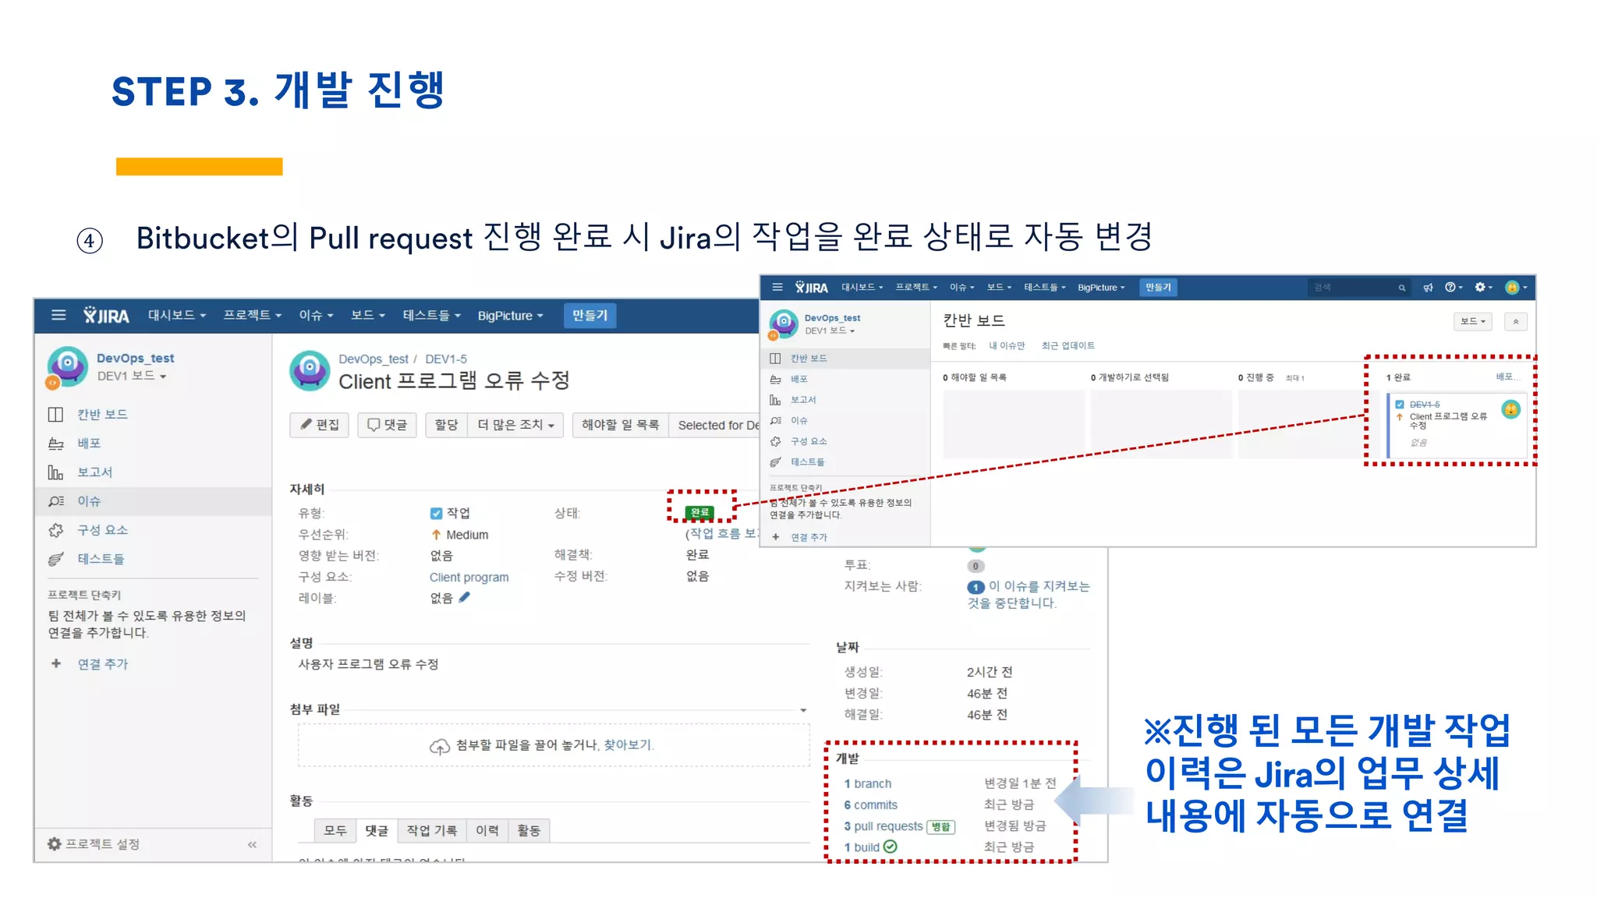1597x898 pixels.
Task: Open the 더 많은 조치 dropdown
Action: point(515,425)
